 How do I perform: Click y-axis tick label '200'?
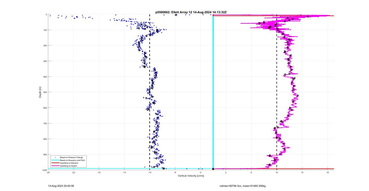pyautogui.click(x=45, y=45)
